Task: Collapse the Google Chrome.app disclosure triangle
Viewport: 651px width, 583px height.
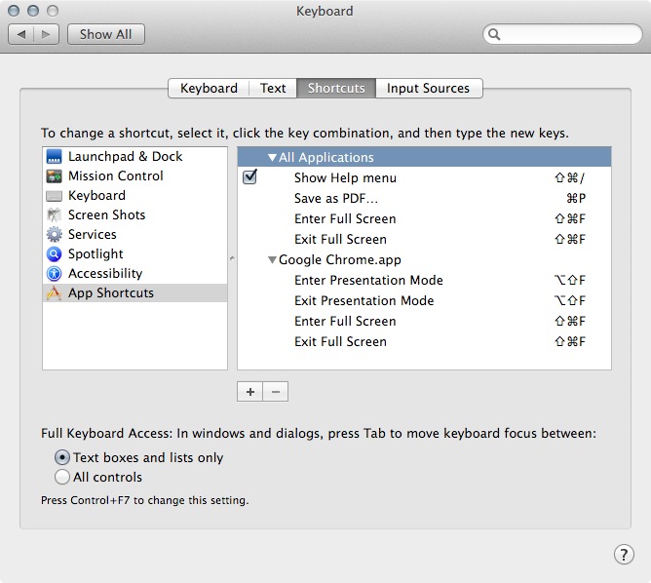Action: tap(272, 260)
